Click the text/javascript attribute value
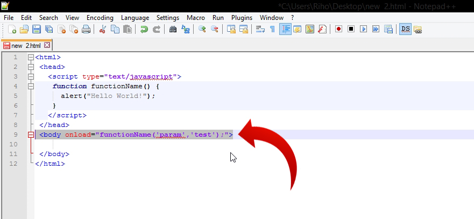This screenshot has height=219, width=474. coord(140,76)
